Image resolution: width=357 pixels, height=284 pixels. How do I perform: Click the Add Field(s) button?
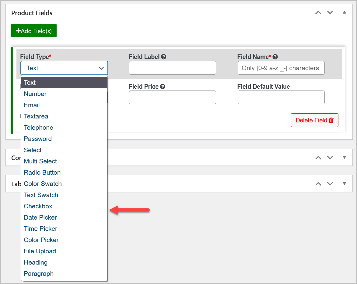point(34,30)
